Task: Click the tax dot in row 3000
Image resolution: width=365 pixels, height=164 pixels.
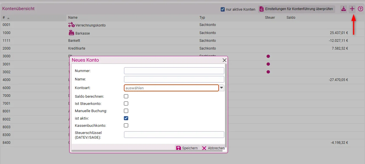Action: click(268, 56)
